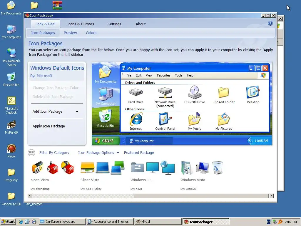Viewport: 301px width, 226px height.
Task: Switch to On-Screen Keyboard taskbar button
Action: click(x=62, y=222)
